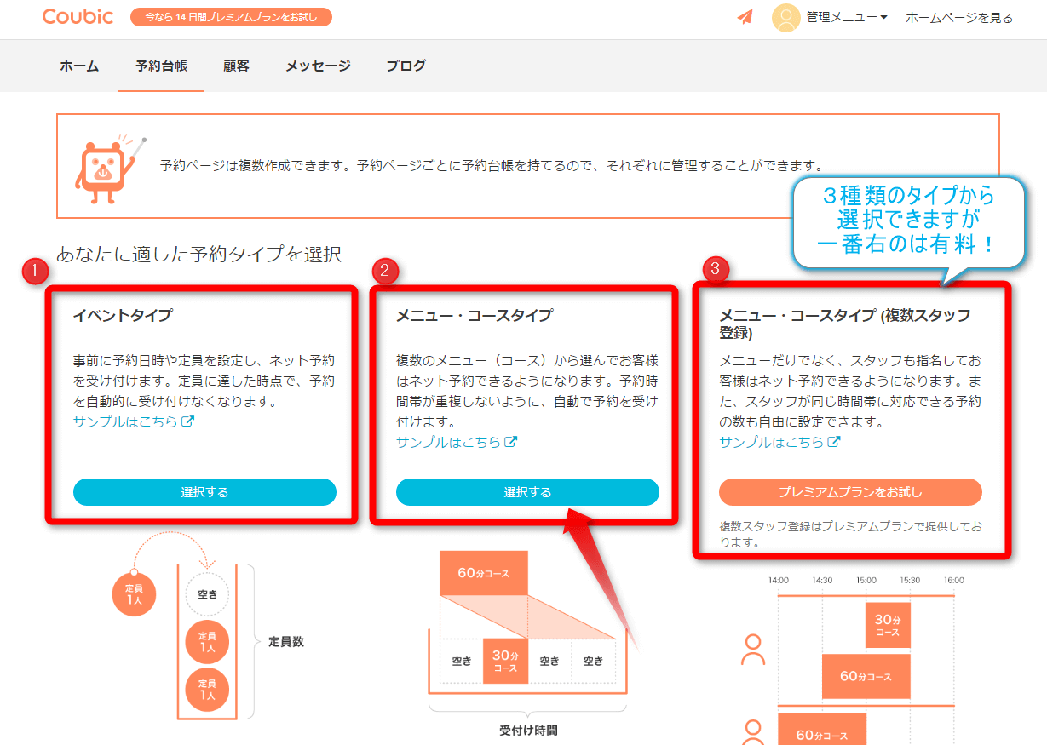The width and height of the screenshot is (1047, 745).
Task: Click 選択する under メニュー・コースタイプ
Action: [527, 492]
